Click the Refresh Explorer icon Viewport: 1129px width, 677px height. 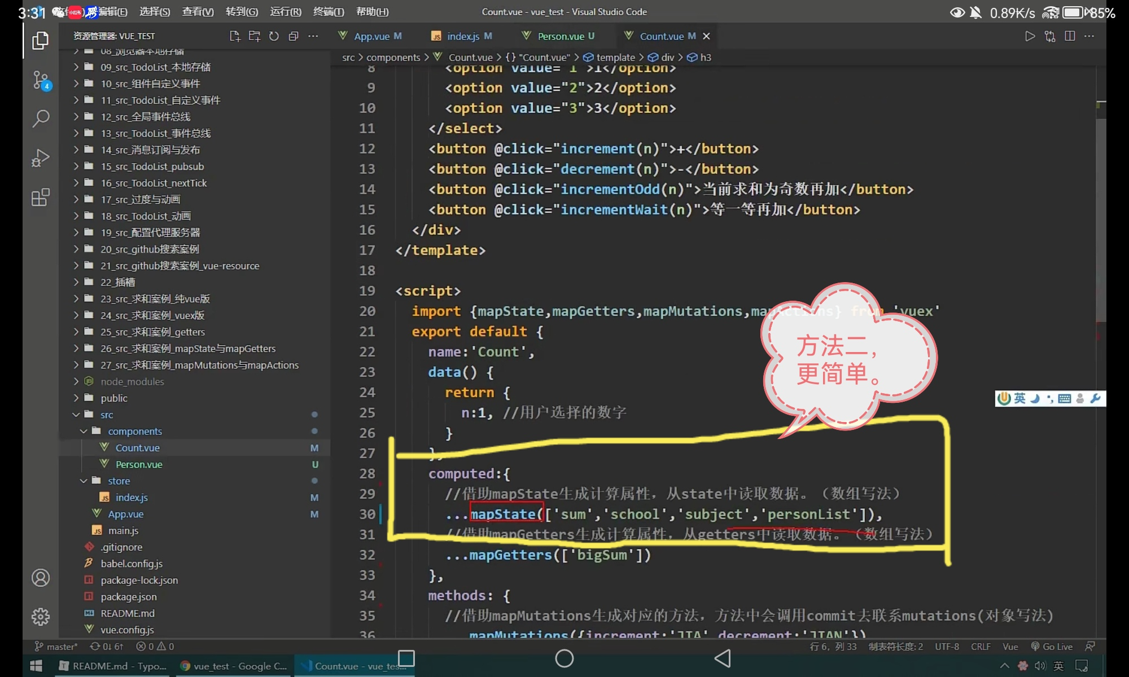[x=274, y=36]
